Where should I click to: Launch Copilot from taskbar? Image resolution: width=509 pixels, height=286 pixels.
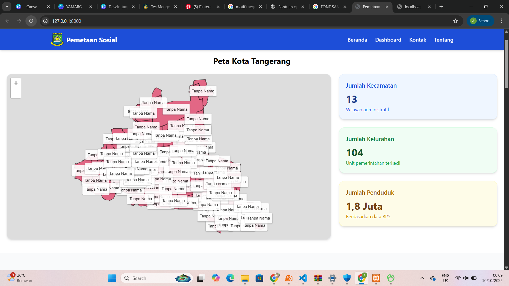click(216, 278)
